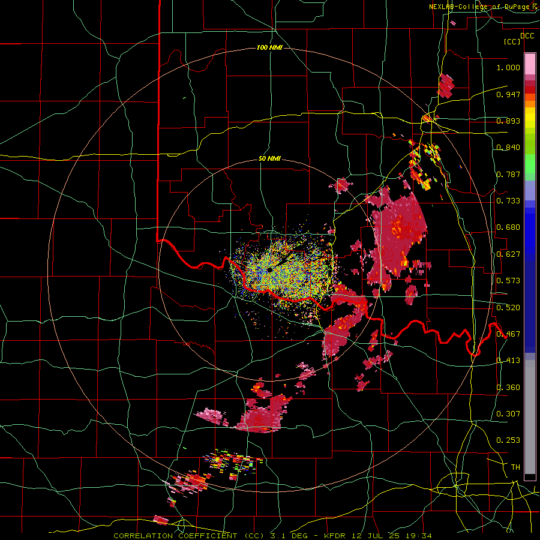Image resolution: width=540 pixels, height=540 pixels.
Task: Select the 0.627 scale value
Action: pyautogui.click(x=508, y=254)
